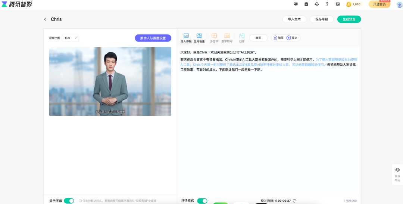Click the 保存草稿 button

click(322, 19)
